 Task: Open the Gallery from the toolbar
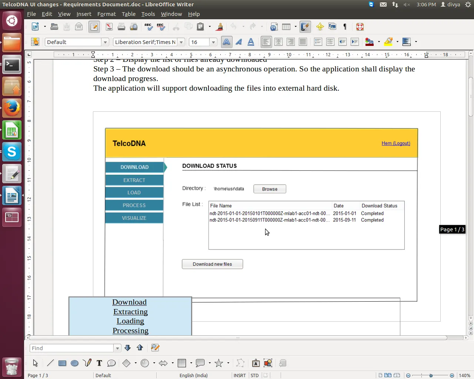pyautogui.click(x=333, y=27)
